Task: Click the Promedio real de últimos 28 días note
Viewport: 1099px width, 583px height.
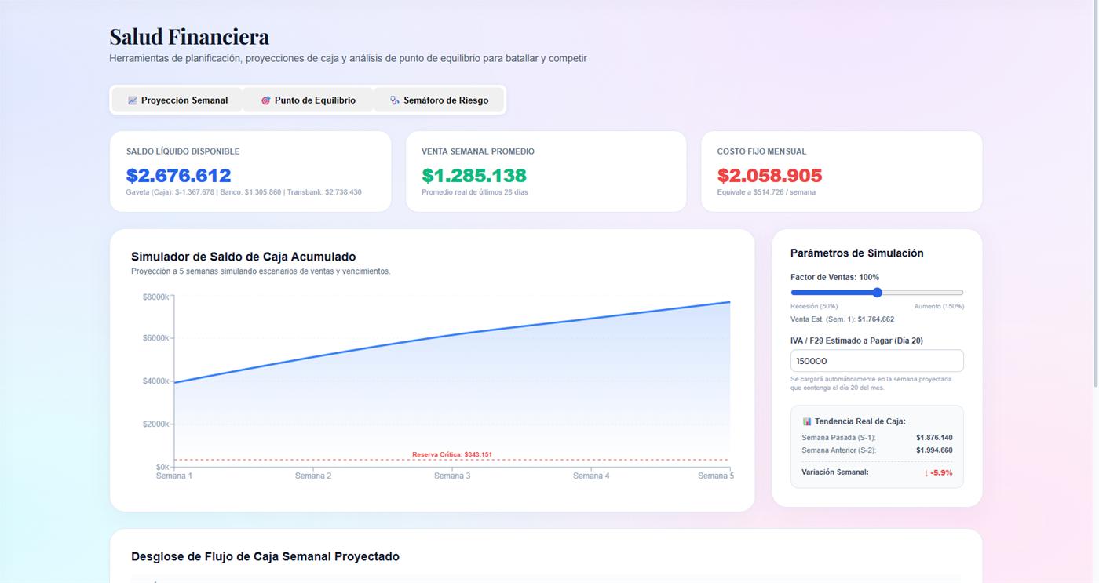Action: point(475,192)
